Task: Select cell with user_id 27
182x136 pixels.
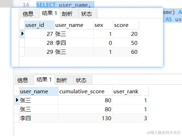Action: click(x=39, y=34)
